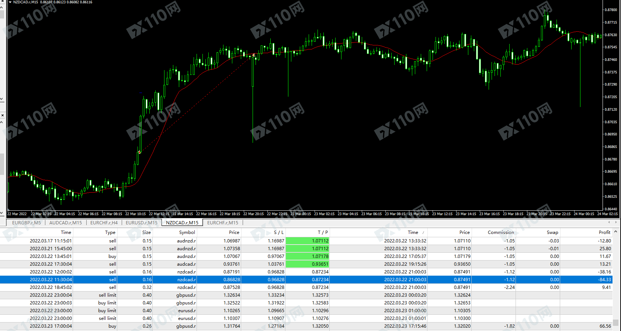Click the 23 Mar 12:15 time axis label
Viewport: 621px width, 331px height.
point(442,214)
